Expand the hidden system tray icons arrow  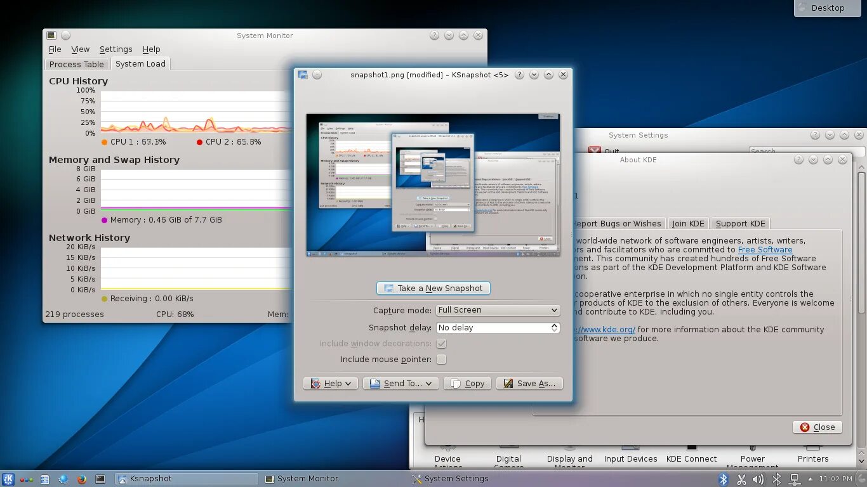click(x=809, y=479)
